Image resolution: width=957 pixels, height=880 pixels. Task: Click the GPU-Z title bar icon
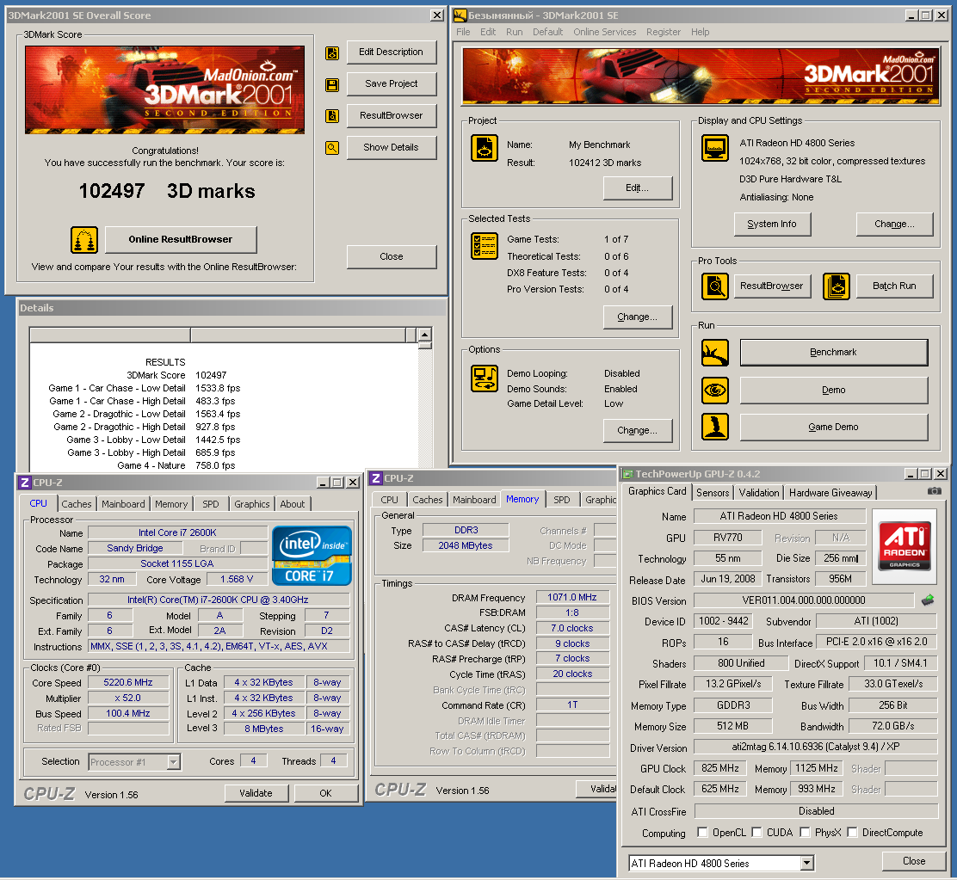click(x=627, y=474)
